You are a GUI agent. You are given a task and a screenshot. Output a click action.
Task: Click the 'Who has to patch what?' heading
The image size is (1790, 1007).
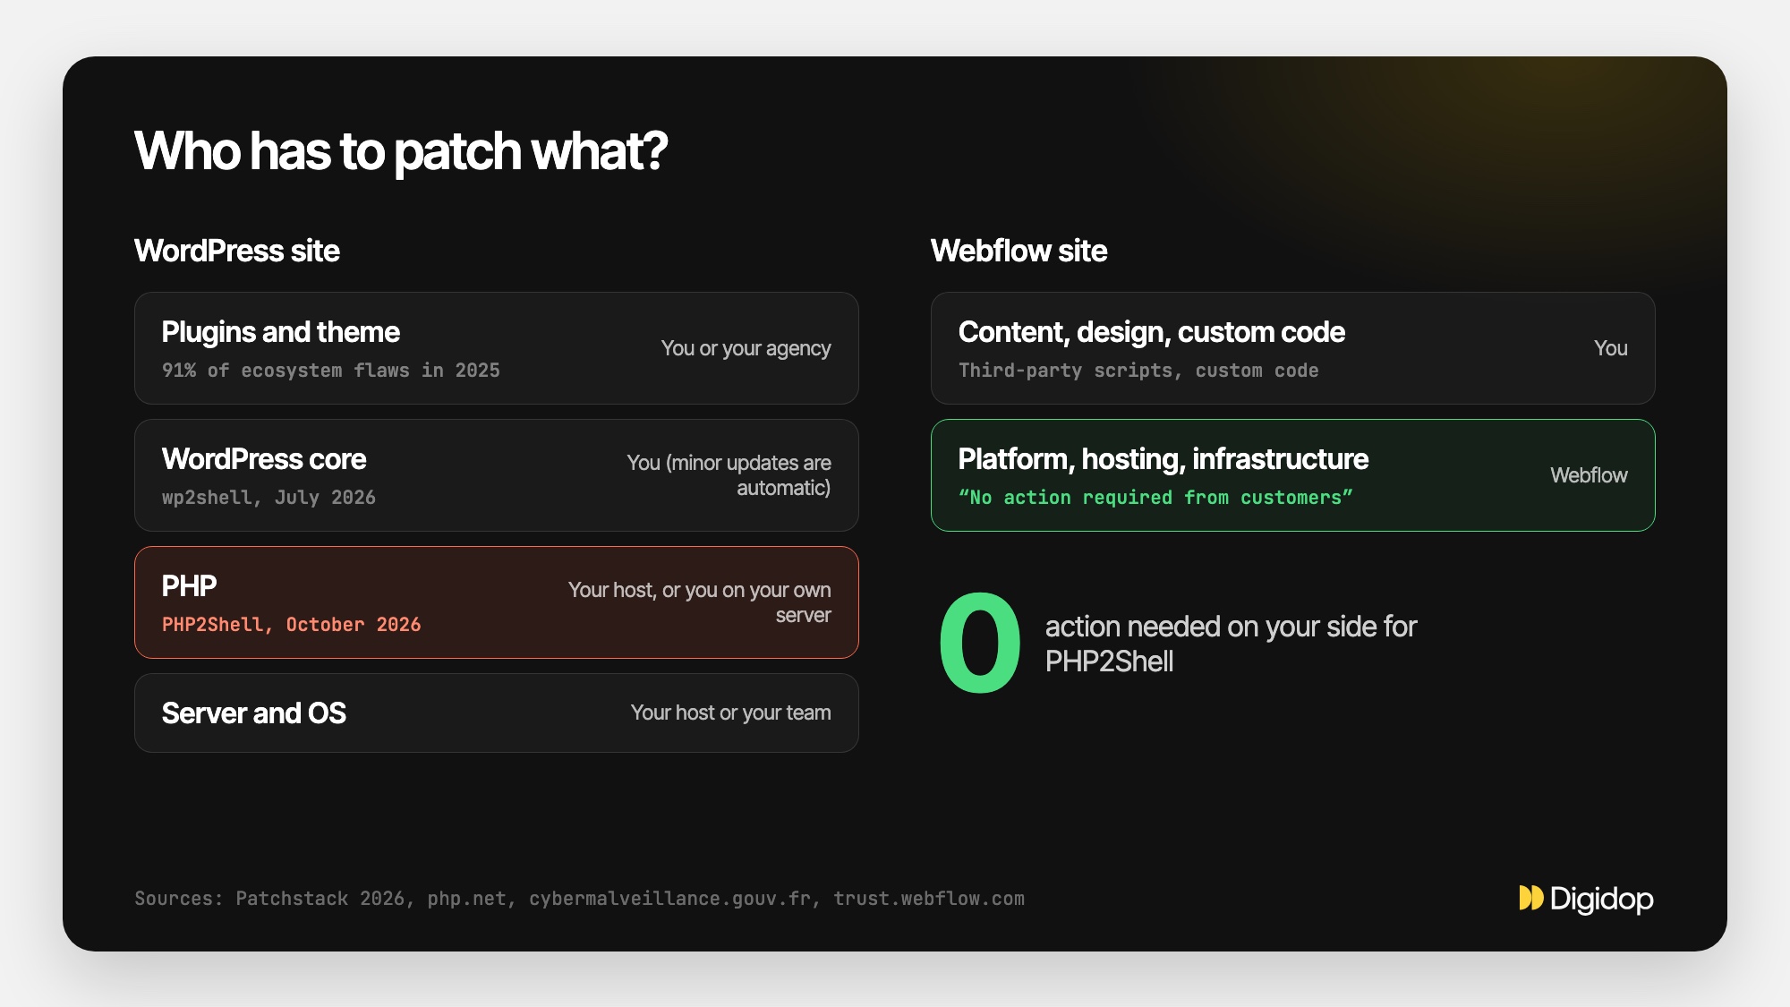pyautogui.click(x=400, y=150)
